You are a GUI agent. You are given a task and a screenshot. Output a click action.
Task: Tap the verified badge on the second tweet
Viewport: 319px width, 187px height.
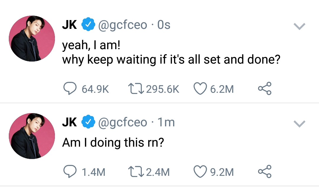[x=88, y=122]
